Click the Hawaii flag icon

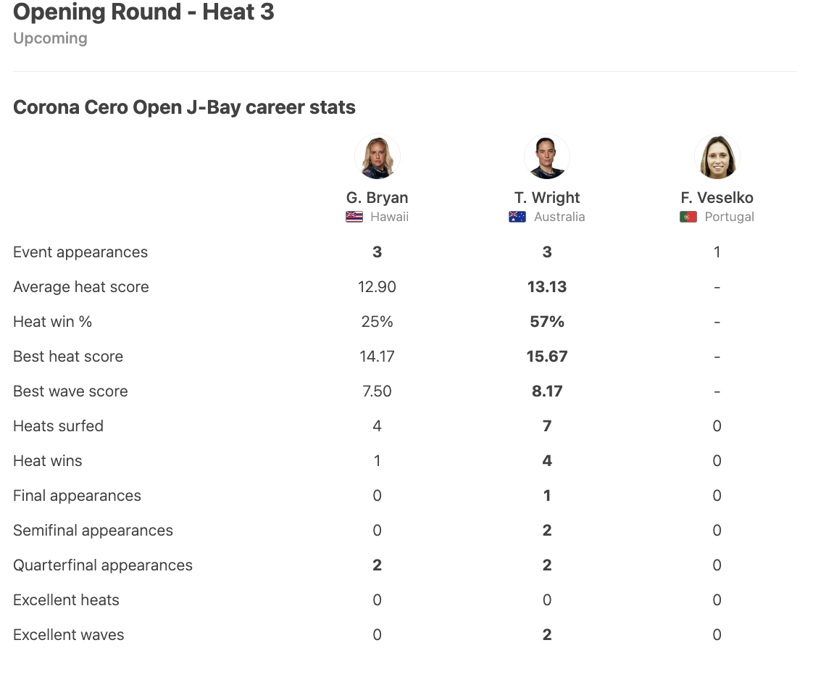[354, 217]
